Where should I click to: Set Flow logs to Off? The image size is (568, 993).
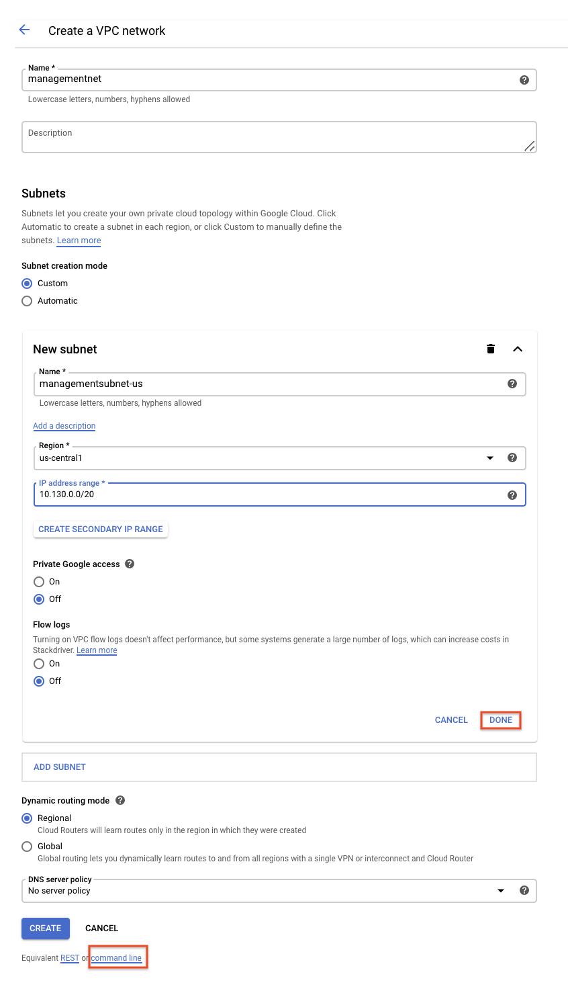pyautogui.click(x=39, y=681)
